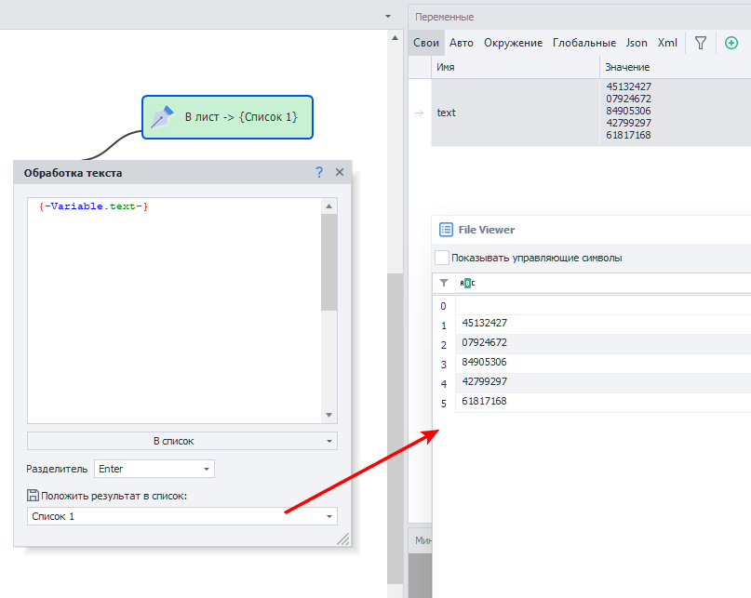This screenshot has width=751, height=598.
Task: Switch to the Глобальные tab
Action: (583, 43)
